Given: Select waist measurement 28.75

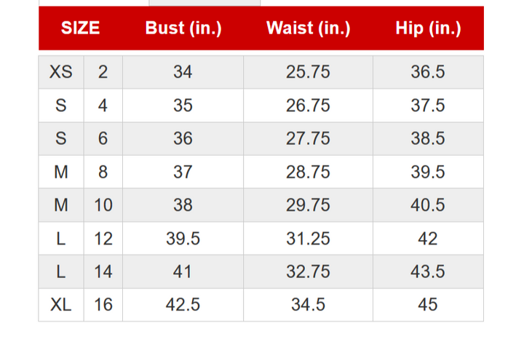Looking at the screenshot, I should pyautogui.click(x=308, y=172).
